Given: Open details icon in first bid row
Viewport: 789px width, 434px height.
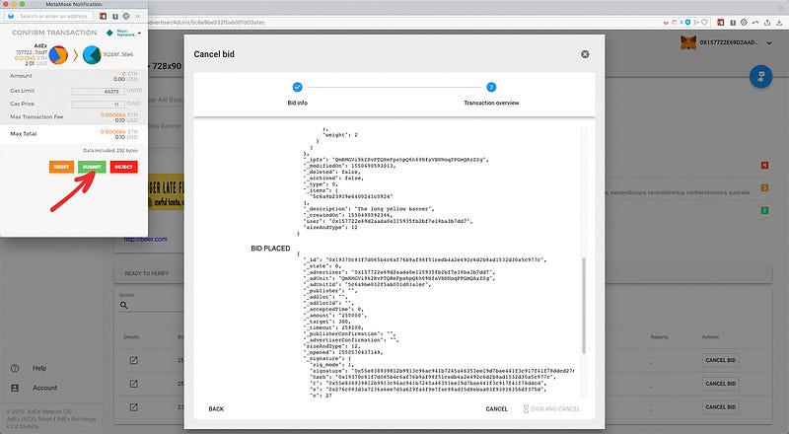Looking at the screenshot, I should 133,360.
